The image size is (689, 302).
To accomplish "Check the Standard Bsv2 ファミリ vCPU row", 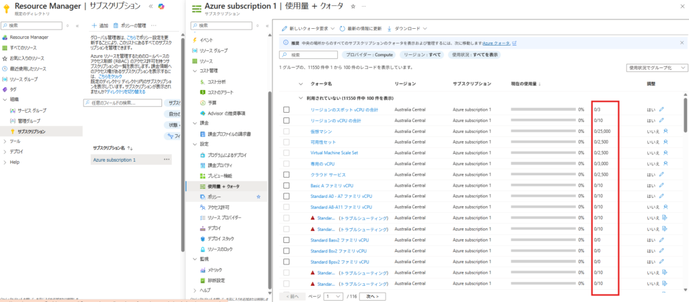I will tap(287, 251).
